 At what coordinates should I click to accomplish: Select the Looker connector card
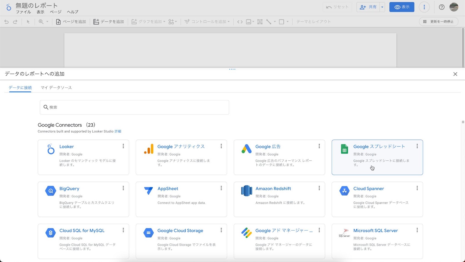[x=83, y=157]
